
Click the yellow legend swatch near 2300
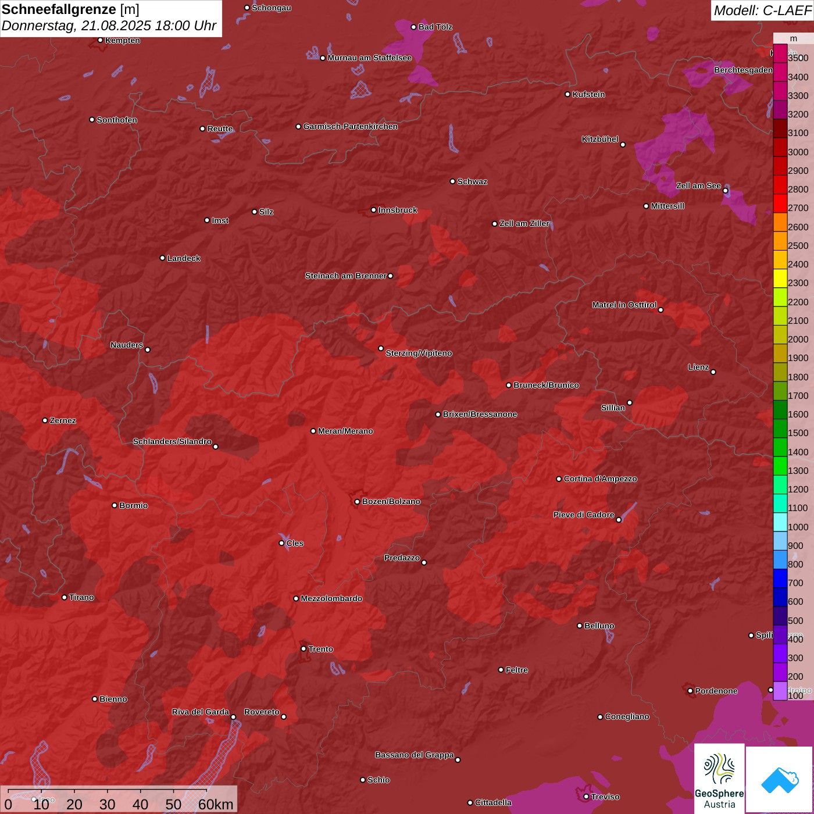tap(780, 279)
